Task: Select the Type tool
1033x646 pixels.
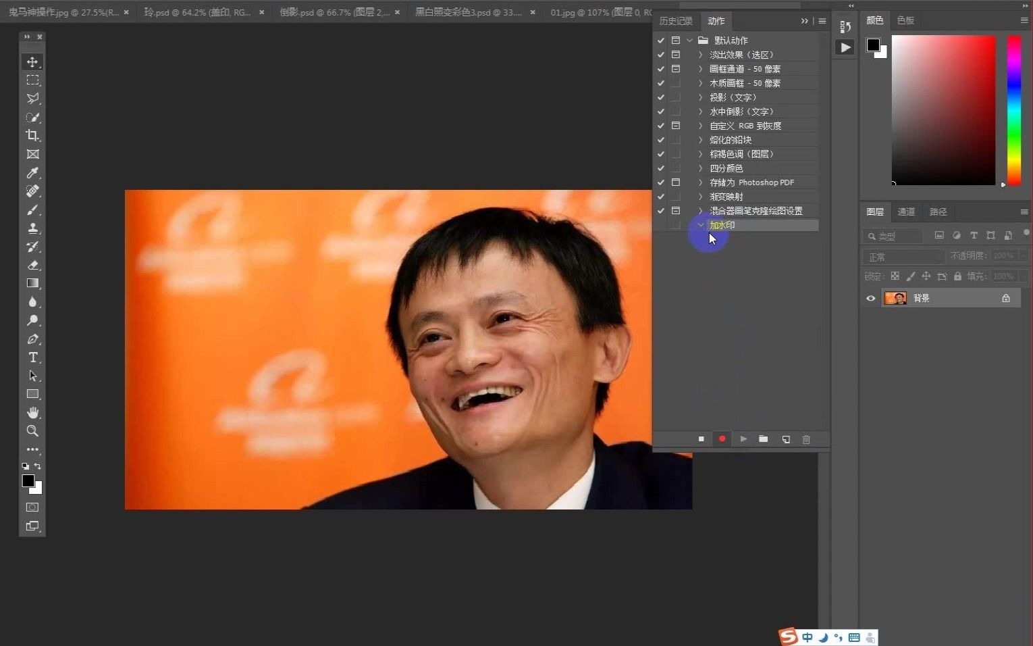Action: tap(32, 357)
